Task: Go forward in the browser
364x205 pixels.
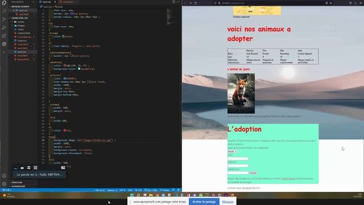Action: (191, 3)
